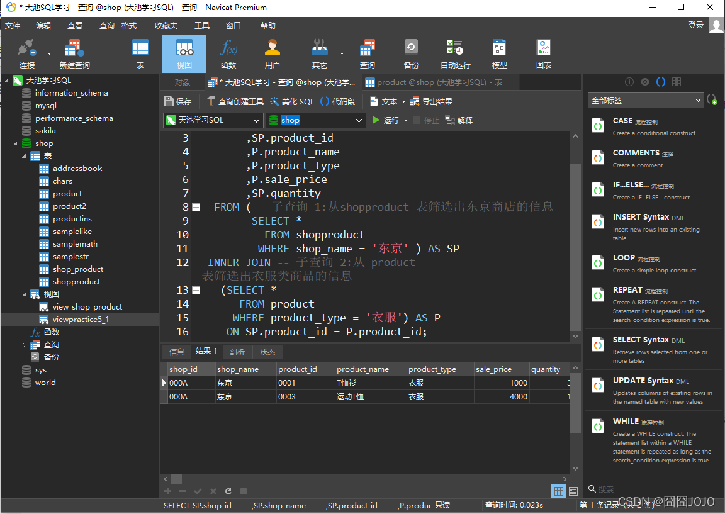
Task: Click the 登录 login link
Action: pos(695,25)
